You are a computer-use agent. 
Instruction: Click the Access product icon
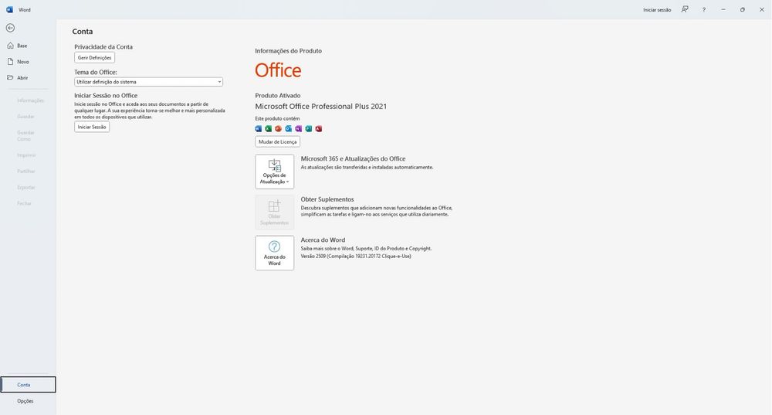pos(319,128)
